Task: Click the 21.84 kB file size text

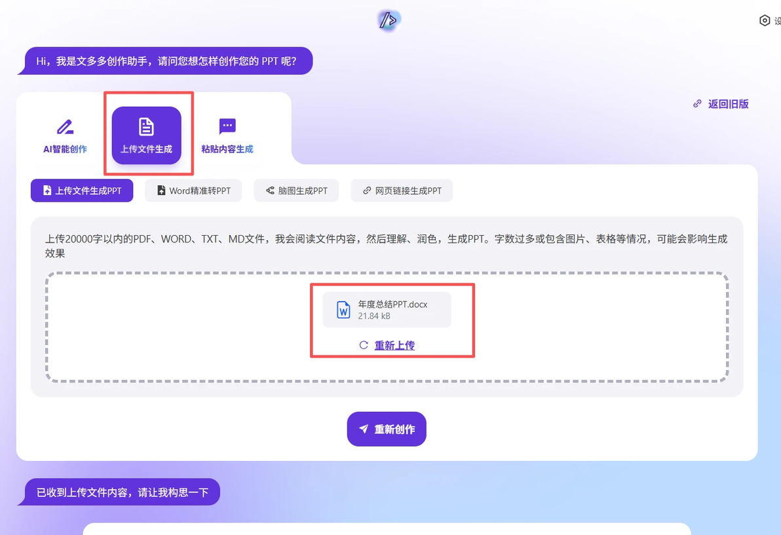Action: [x=374, y=316]
